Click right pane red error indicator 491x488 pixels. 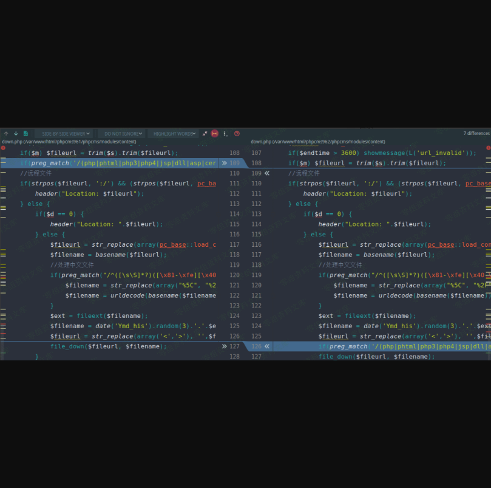tap(488, 148)
